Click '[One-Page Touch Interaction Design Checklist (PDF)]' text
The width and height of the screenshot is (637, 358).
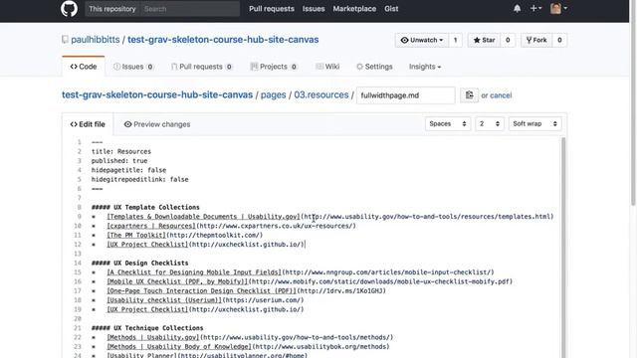[x=201, y=291]
